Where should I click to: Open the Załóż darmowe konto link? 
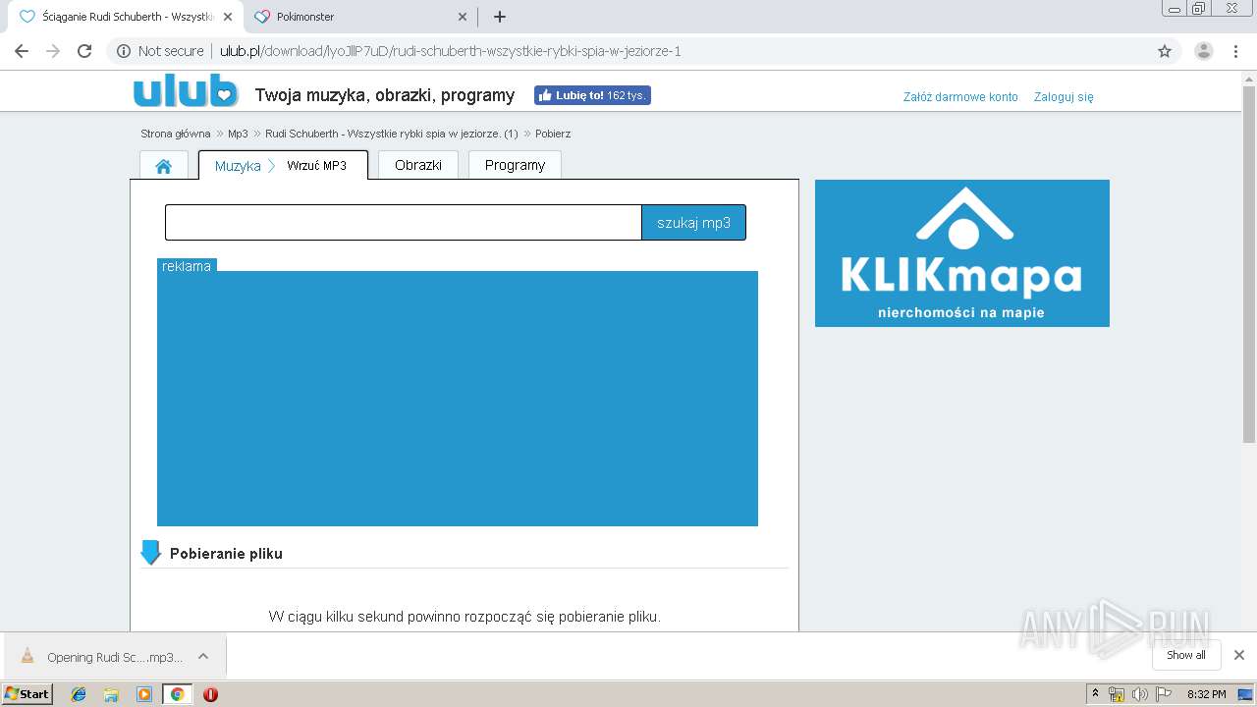[x=960, y=96]
